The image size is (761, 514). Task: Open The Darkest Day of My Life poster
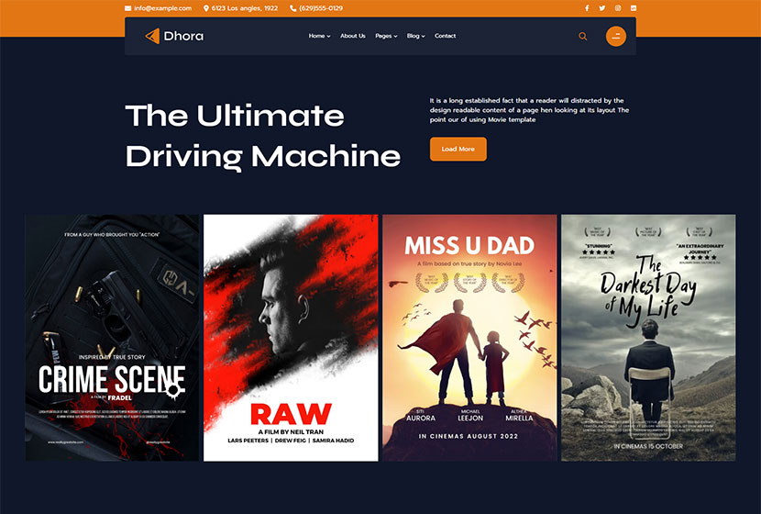coord(648,338)
